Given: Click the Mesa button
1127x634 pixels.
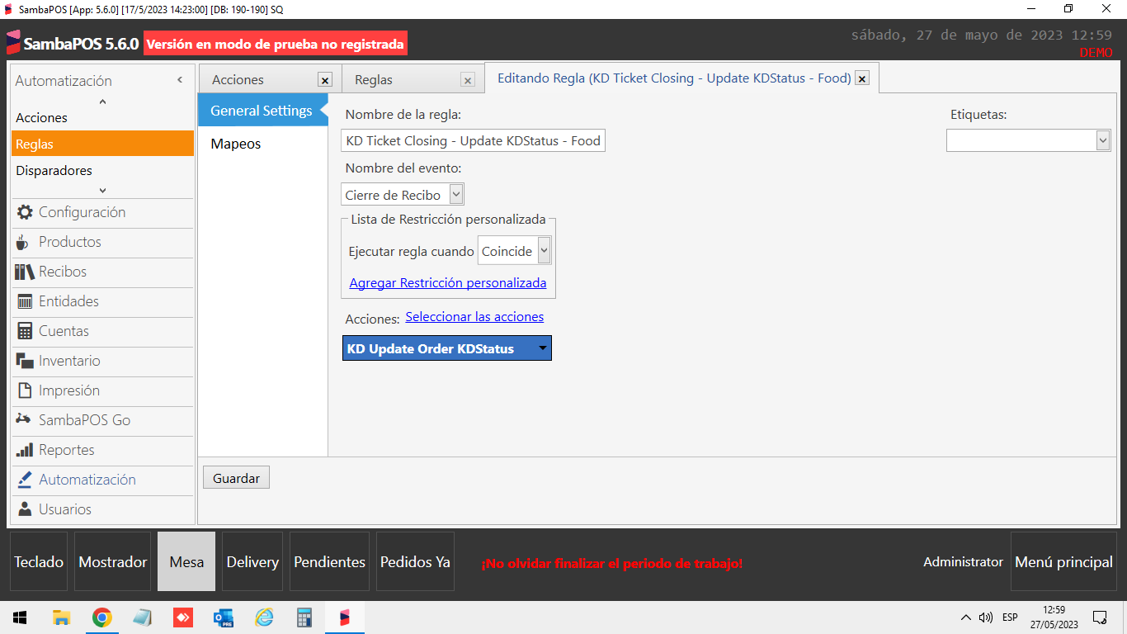Looking at the screenshot, I should (x=186, y=561).
